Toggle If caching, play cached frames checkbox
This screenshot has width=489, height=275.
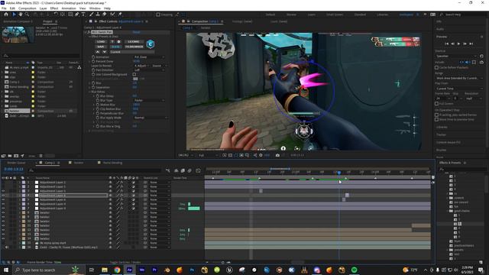click(436, 115)
